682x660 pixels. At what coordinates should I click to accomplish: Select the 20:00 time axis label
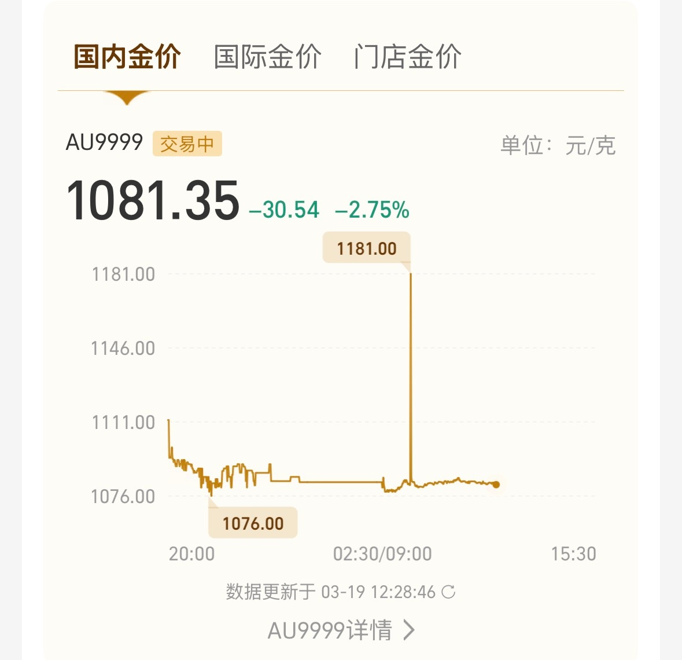click(x=193, y=553)
